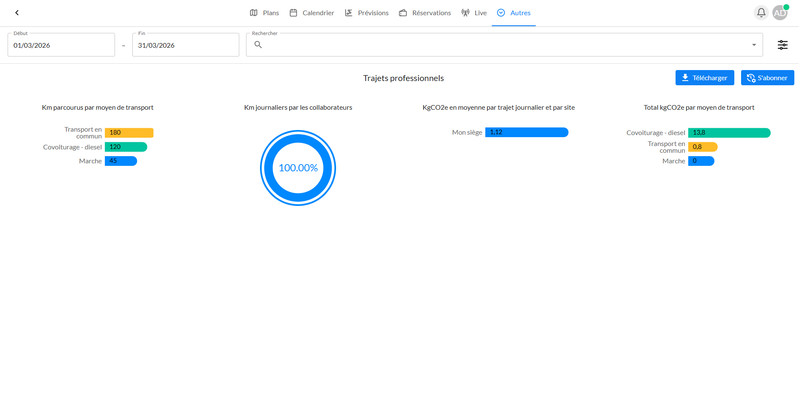Image resolution: width=799 pixels, height=395 pixels.
Task: Open Prévisions via its chart icon
Action: (349, 13)
